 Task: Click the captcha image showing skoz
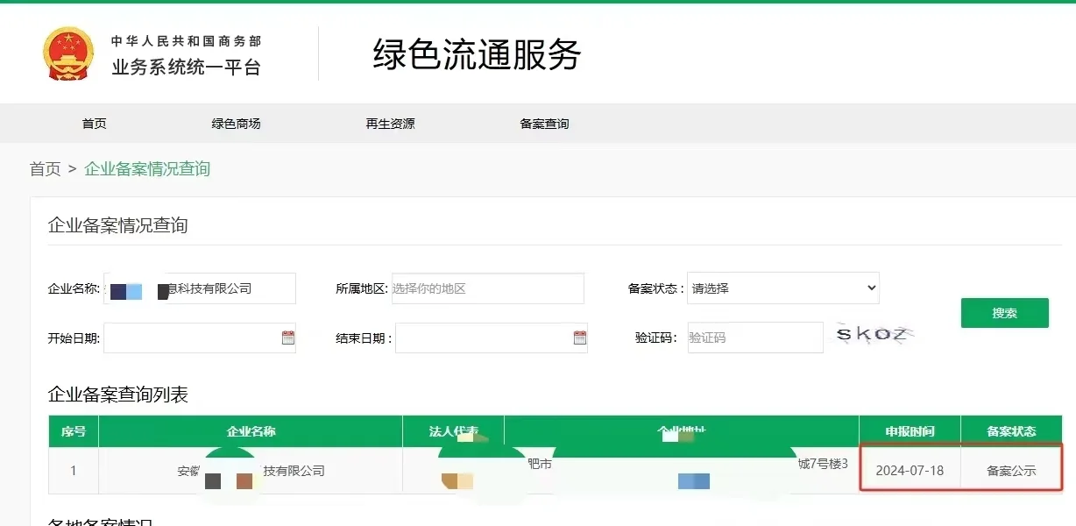(x=874, y=333)
